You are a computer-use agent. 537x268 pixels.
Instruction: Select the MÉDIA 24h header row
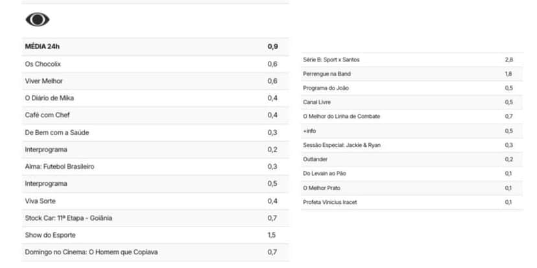coord(155,47)
